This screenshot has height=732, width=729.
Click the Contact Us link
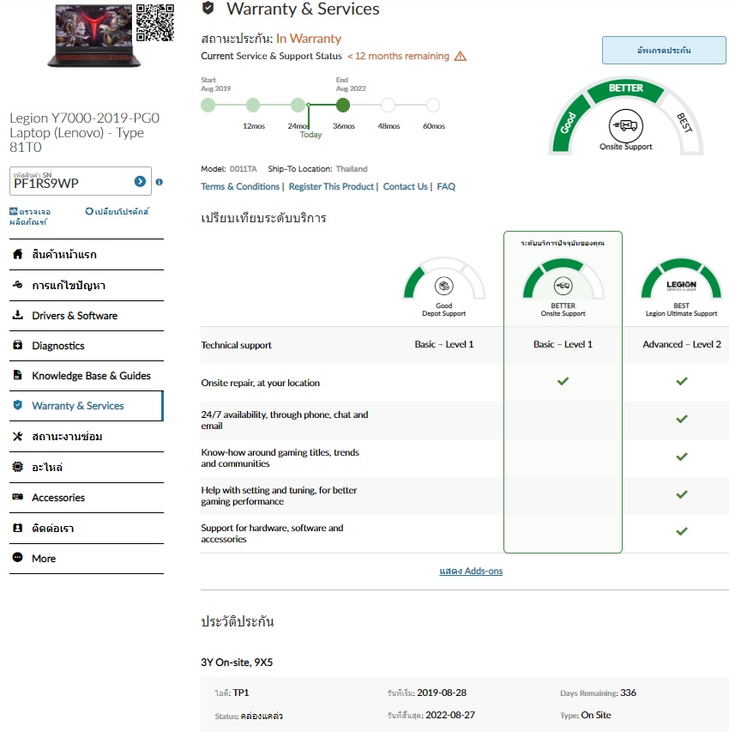pyautogui.click(x=405, y=187)
